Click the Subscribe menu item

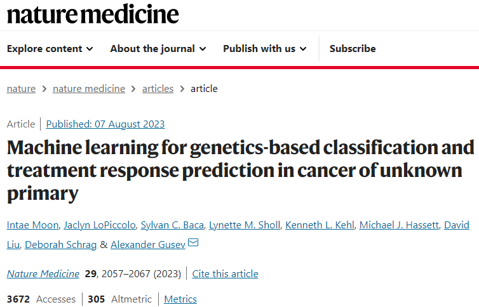point(353,49)
